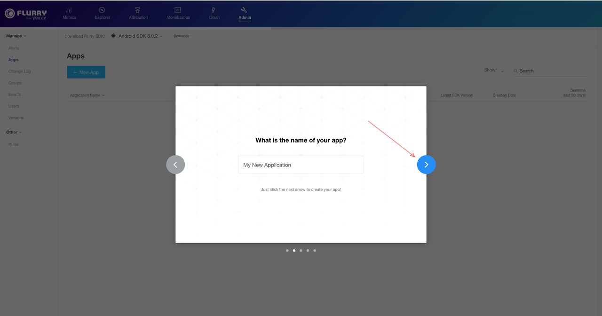
Task: Collapse the Manage sidebar section
Action: click(x=16, y=36)
